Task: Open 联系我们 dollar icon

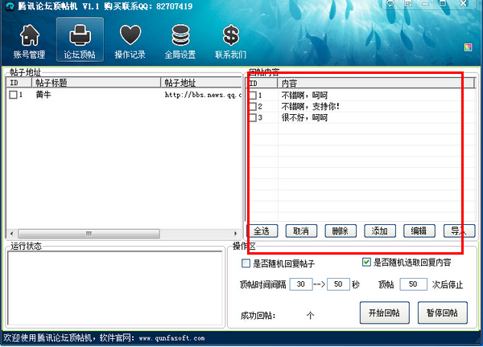Action: pos(230,41)
